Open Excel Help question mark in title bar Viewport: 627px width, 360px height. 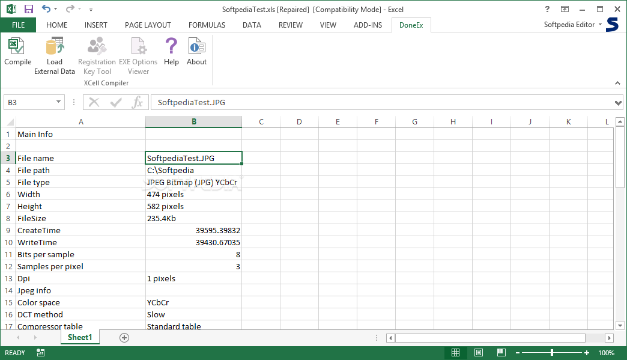pyautogui.click(x=547, y=9)
